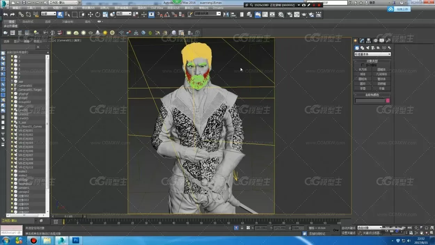Toggle the Spinner Snap button
This screenshot has height=245, width=435.
(181, 14)
